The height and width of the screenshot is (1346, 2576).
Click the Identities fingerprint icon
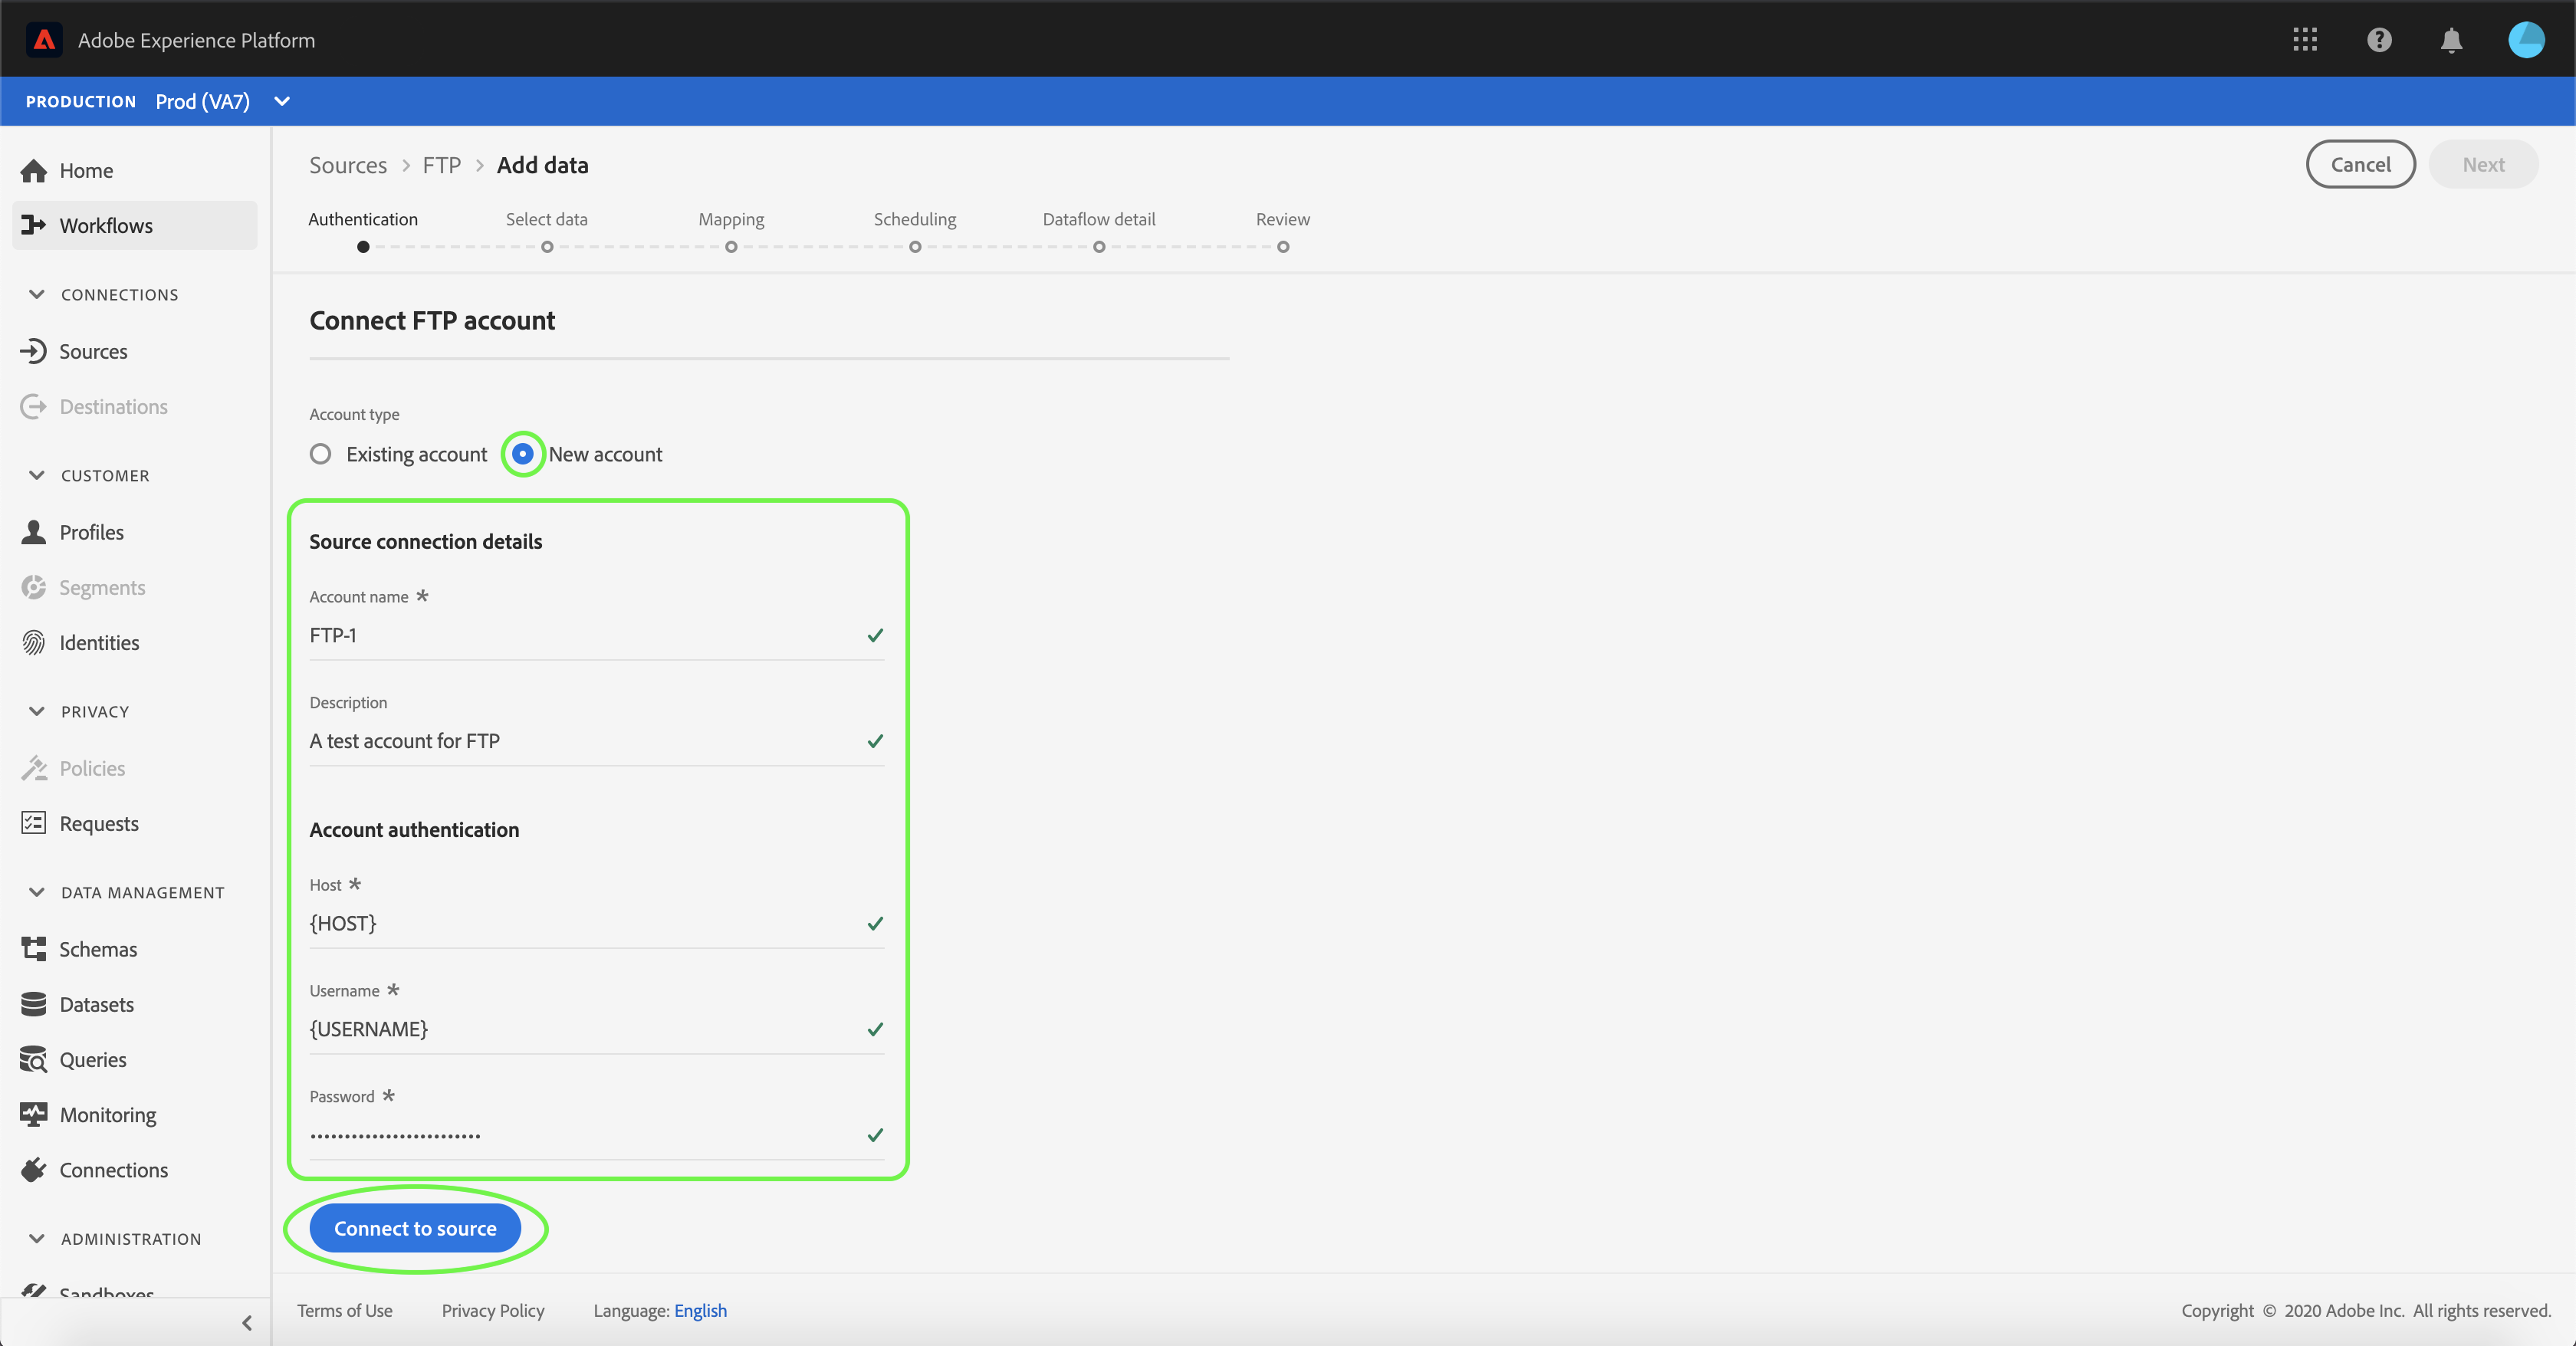pyautogui.click(x=34, y=643)
